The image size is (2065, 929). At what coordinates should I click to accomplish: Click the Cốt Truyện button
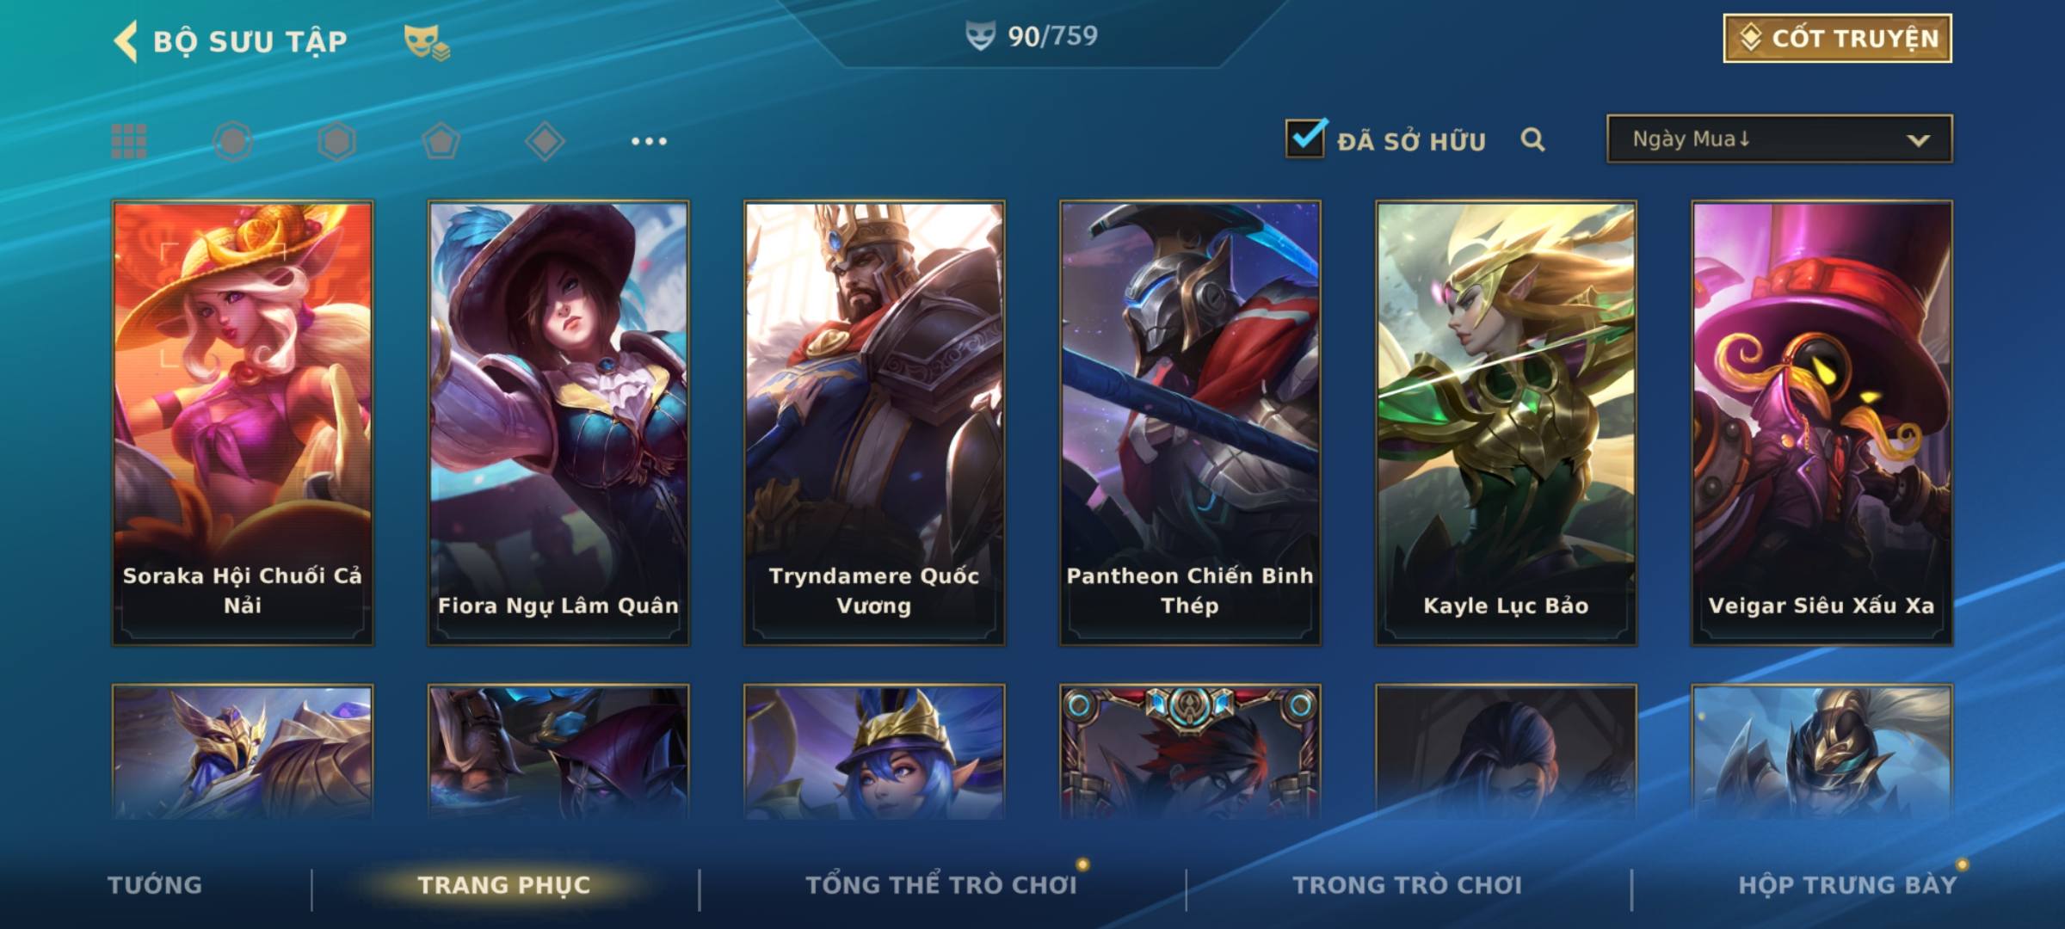click(1837, 38)
